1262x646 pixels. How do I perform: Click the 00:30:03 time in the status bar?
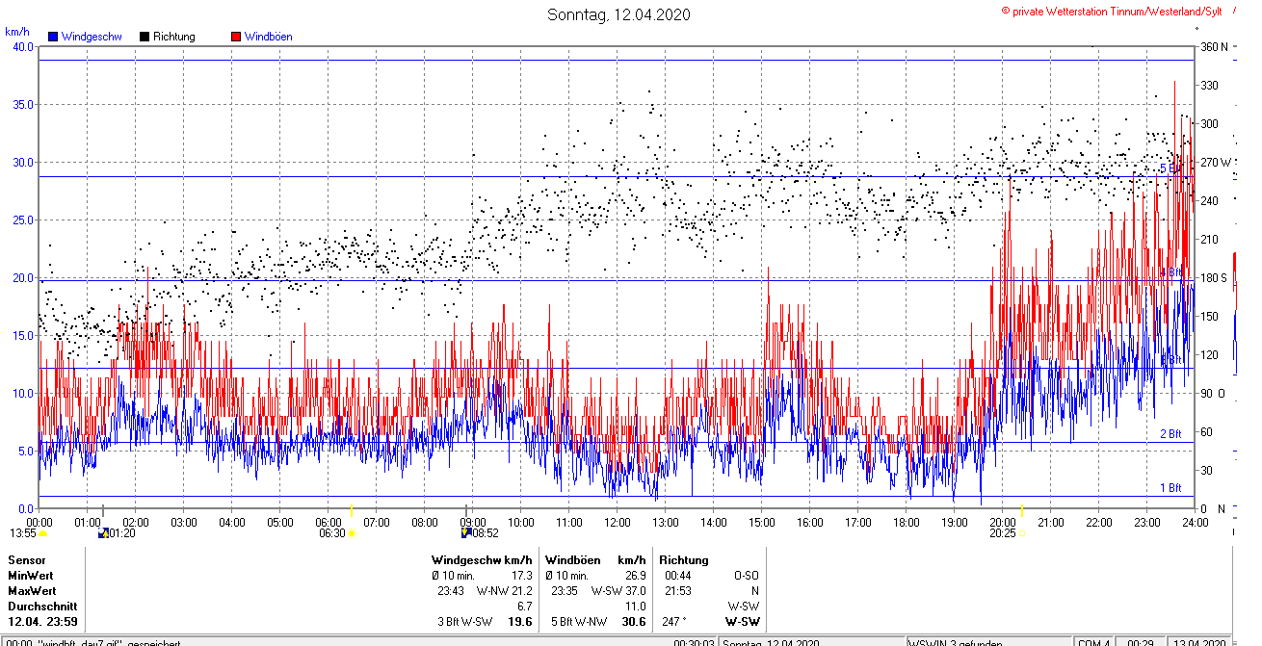(694, 642)
